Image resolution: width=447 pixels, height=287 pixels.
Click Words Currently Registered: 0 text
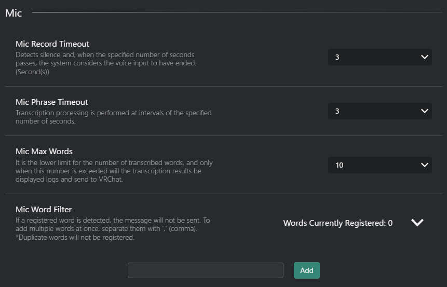[338, 223]
